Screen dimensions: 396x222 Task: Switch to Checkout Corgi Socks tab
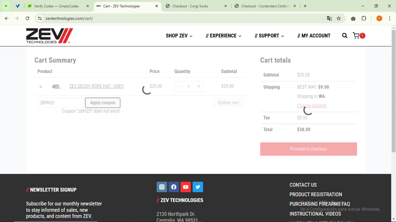click(190, 6)
